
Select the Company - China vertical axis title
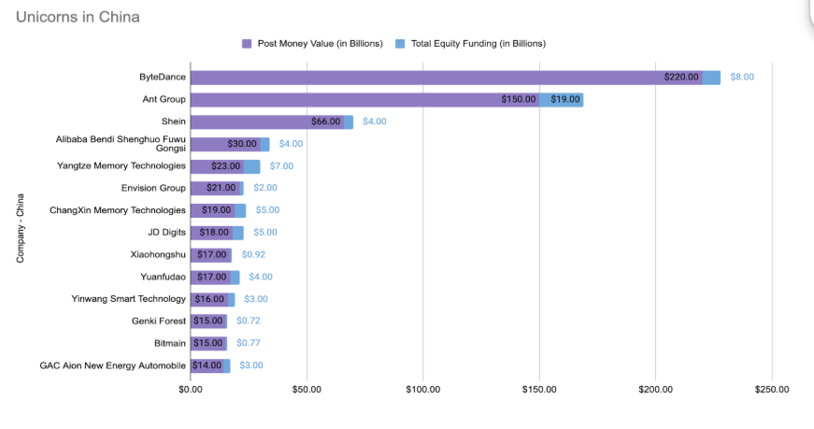21,228
